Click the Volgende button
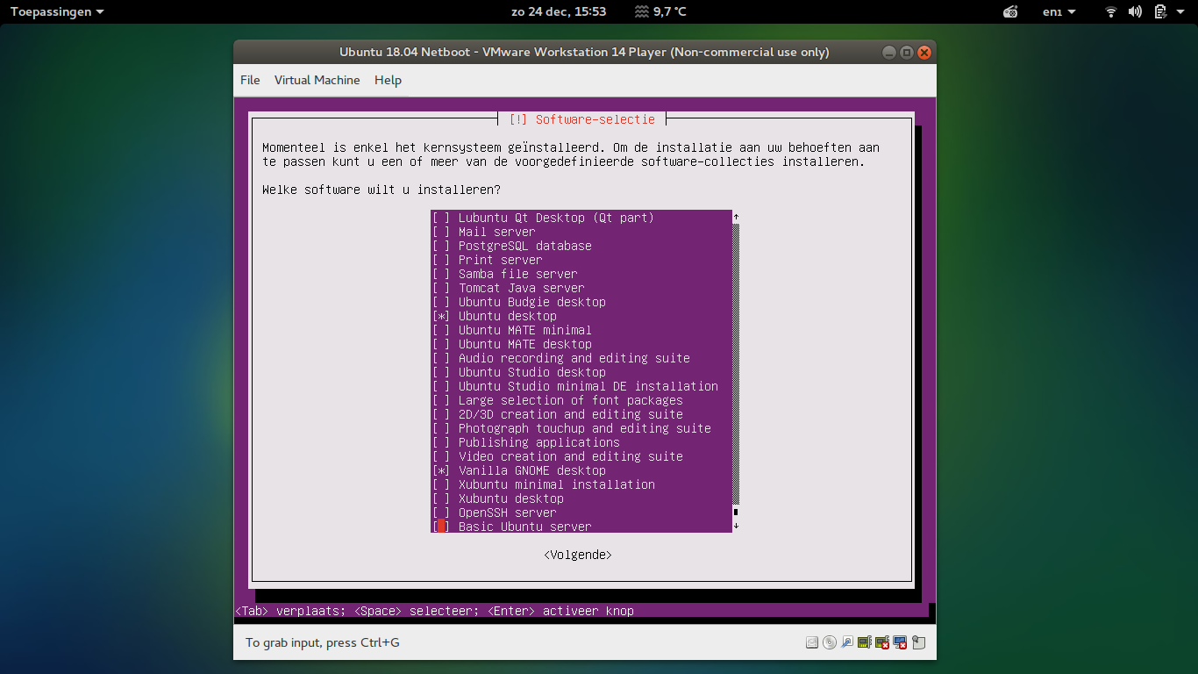Viewport: 1198px width, 674px height. pos(578,555)
